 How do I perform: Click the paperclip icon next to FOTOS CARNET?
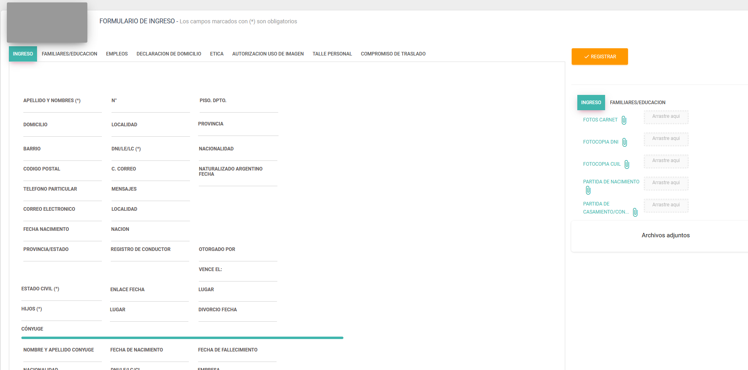point(624,120)
